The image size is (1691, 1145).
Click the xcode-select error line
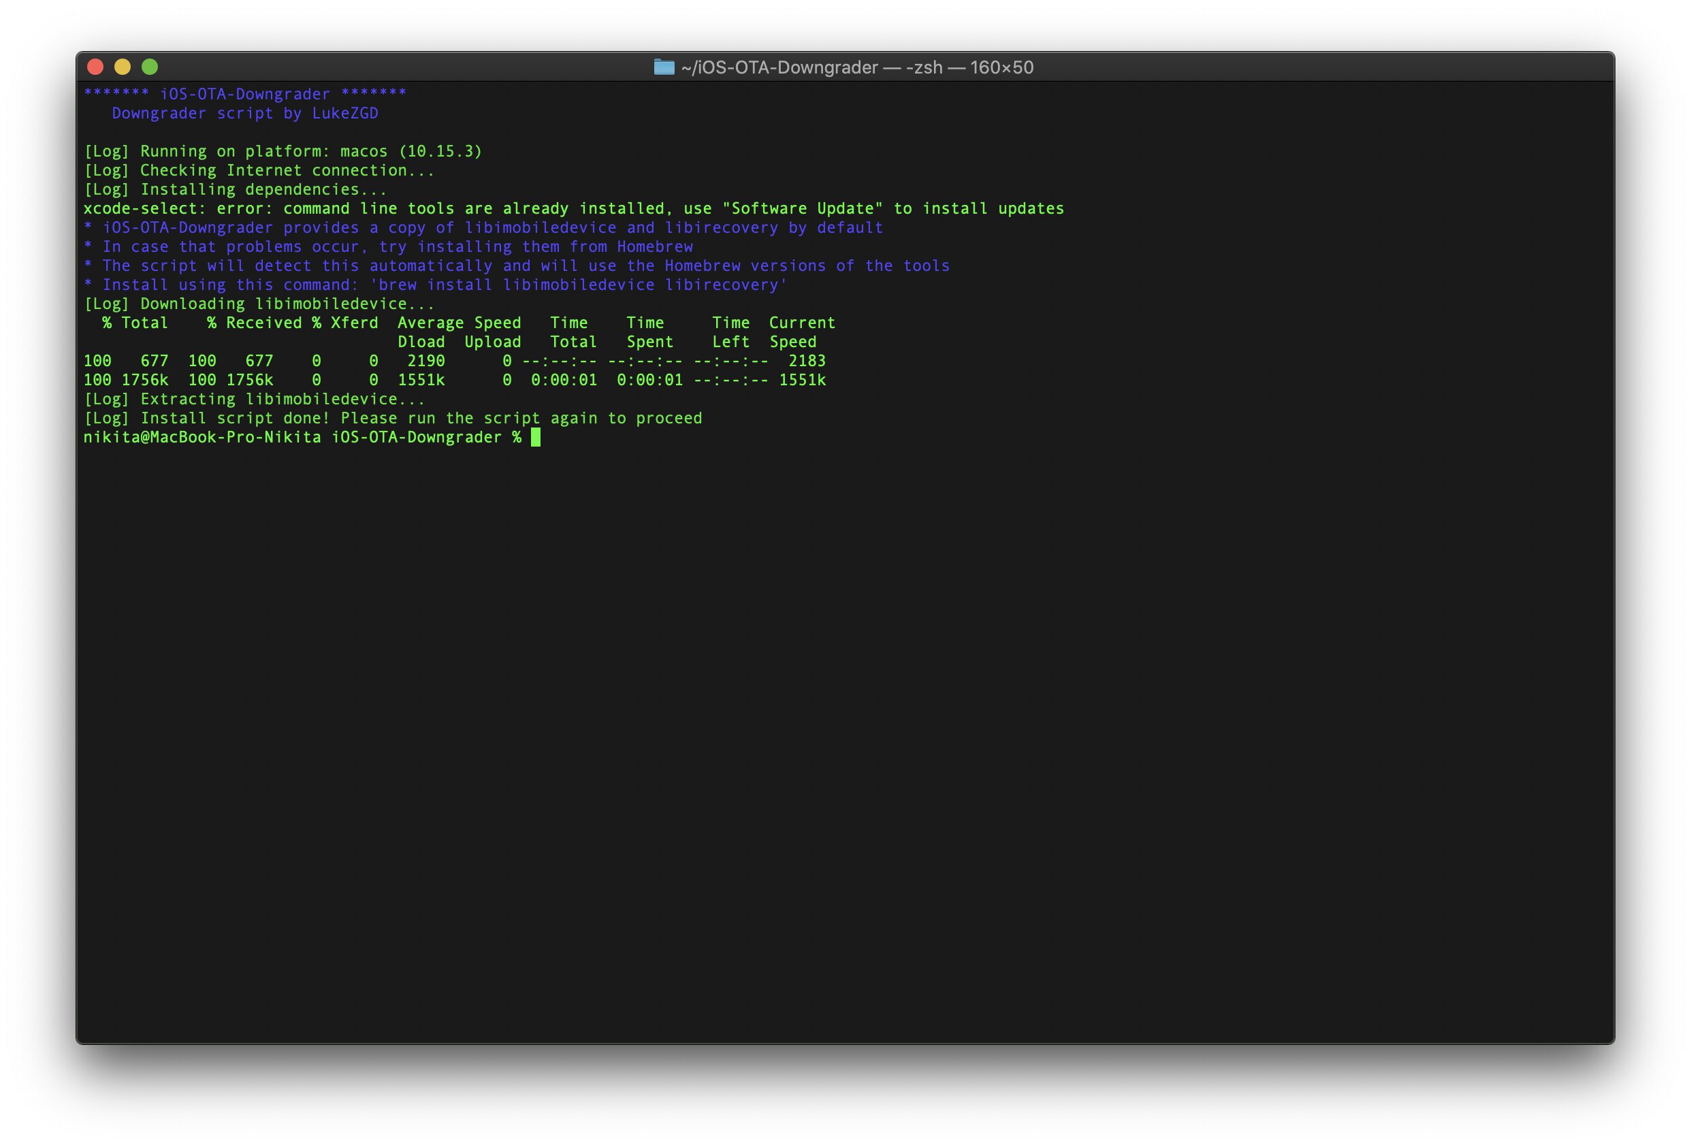coord(573,209)
